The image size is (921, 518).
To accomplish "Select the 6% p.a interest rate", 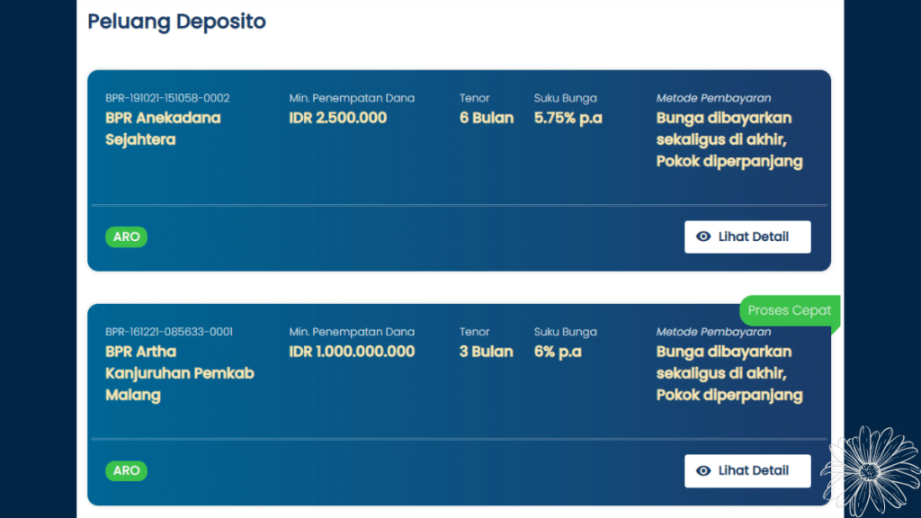I will (559, 352).
